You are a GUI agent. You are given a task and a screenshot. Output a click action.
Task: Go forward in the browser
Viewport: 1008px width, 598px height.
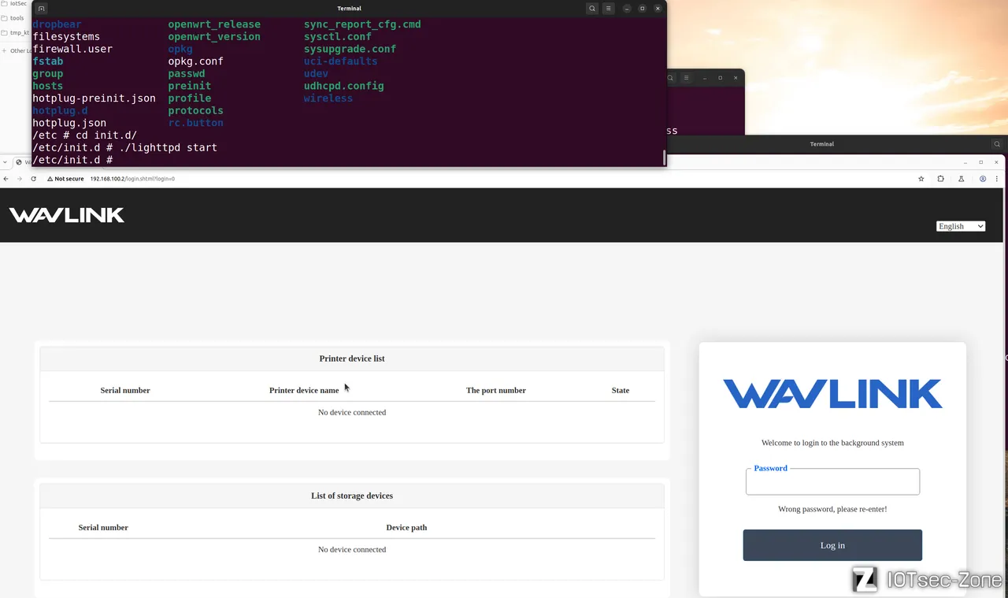click(20, 179)
